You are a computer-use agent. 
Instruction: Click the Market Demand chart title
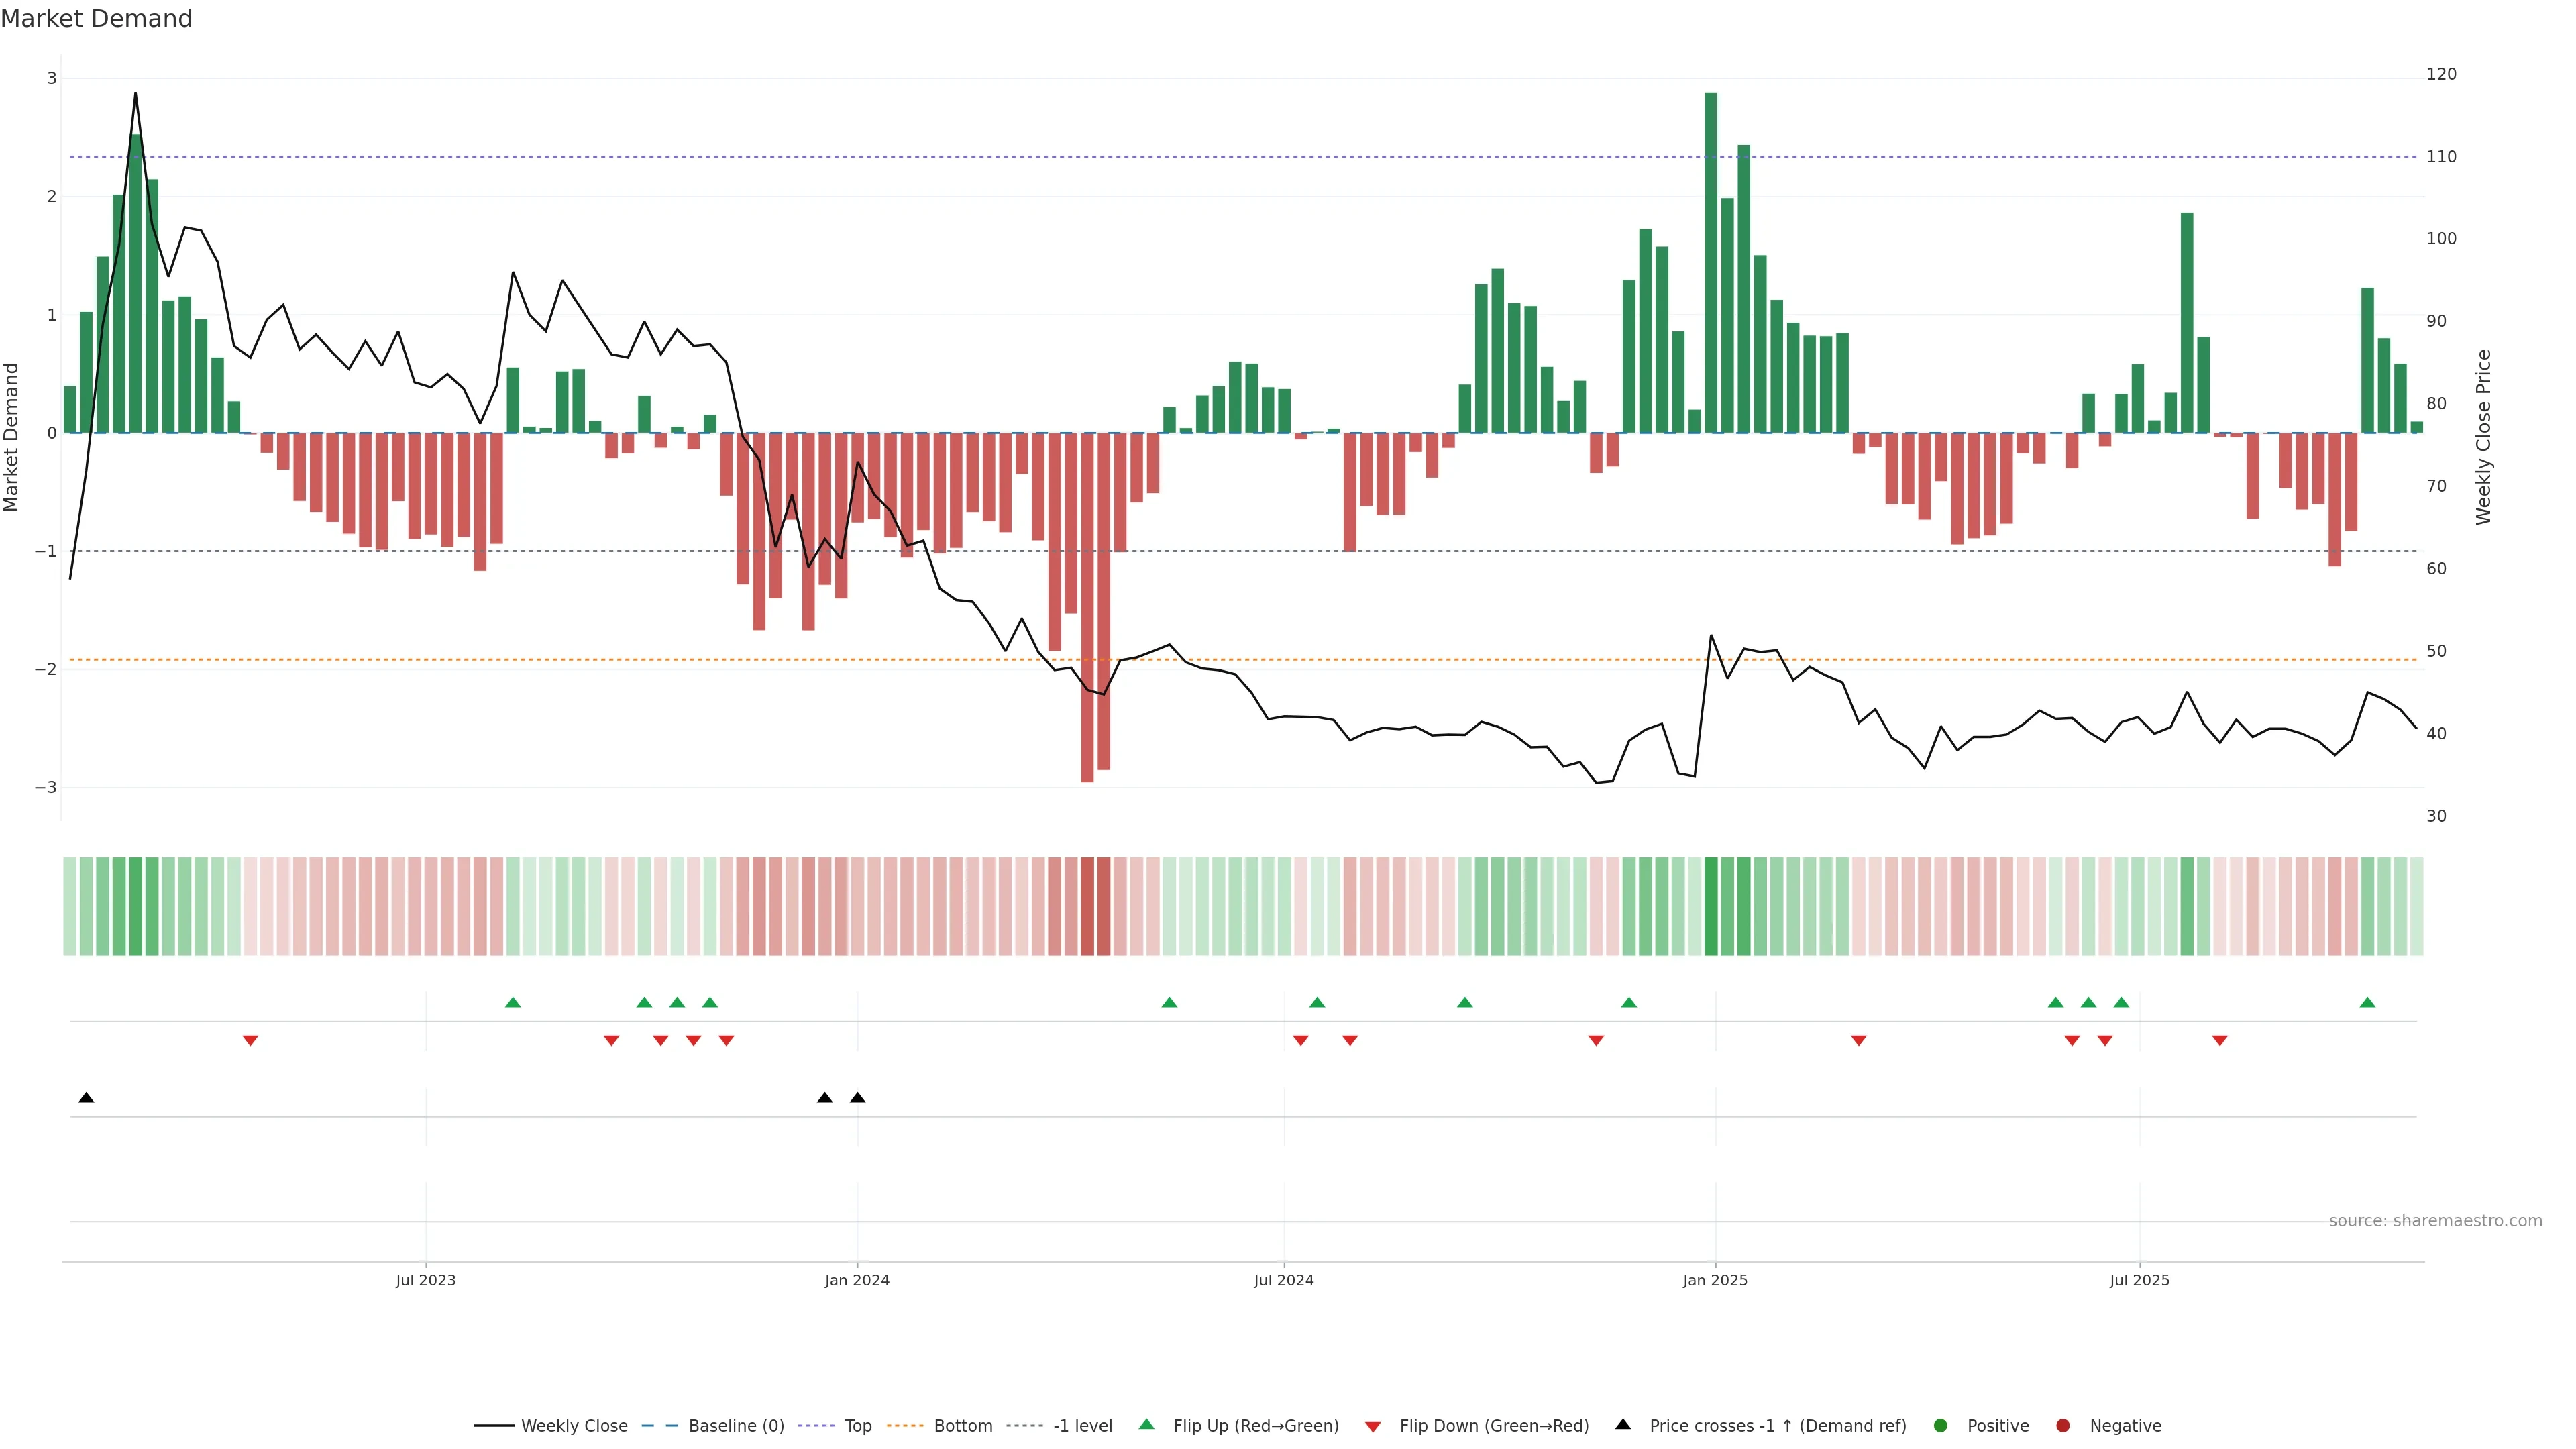(96, 19)
